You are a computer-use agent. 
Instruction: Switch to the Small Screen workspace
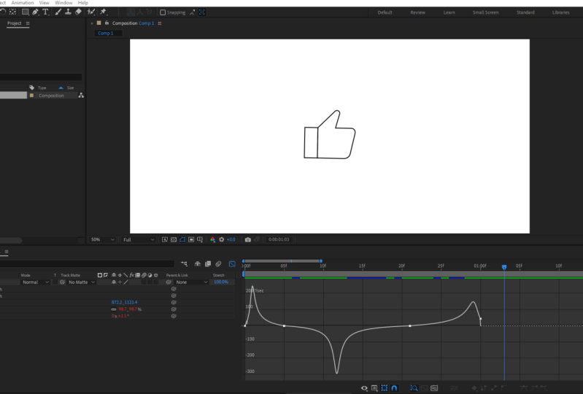click(485, 12)
